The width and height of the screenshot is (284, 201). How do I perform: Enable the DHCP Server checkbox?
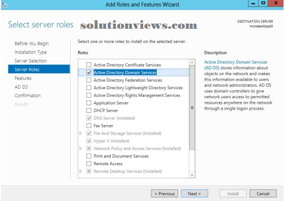point(89,110)
